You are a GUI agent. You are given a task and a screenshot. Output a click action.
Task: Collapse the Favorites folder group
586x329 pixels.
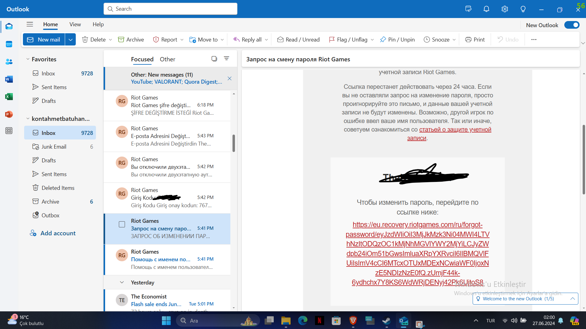pyautogui.click(x=28, y=59)
